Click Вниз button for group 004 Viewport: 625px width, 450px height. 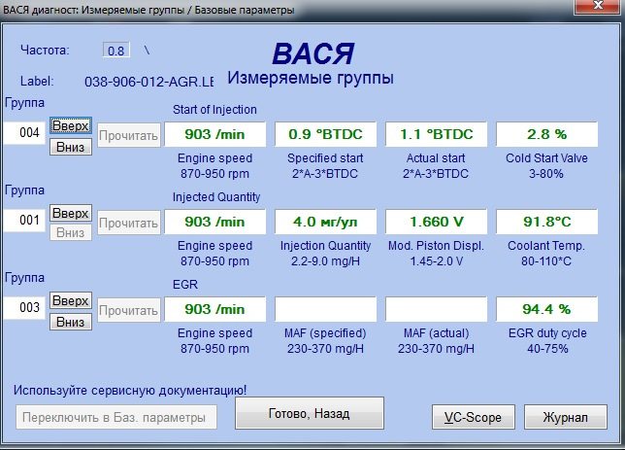[x=71, y=147]
